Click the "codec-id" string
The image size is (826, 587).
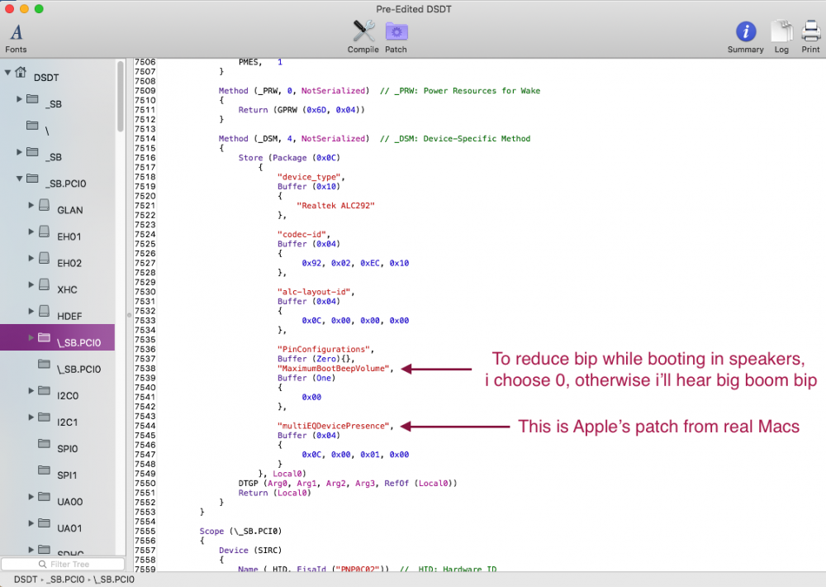[301, 234]
